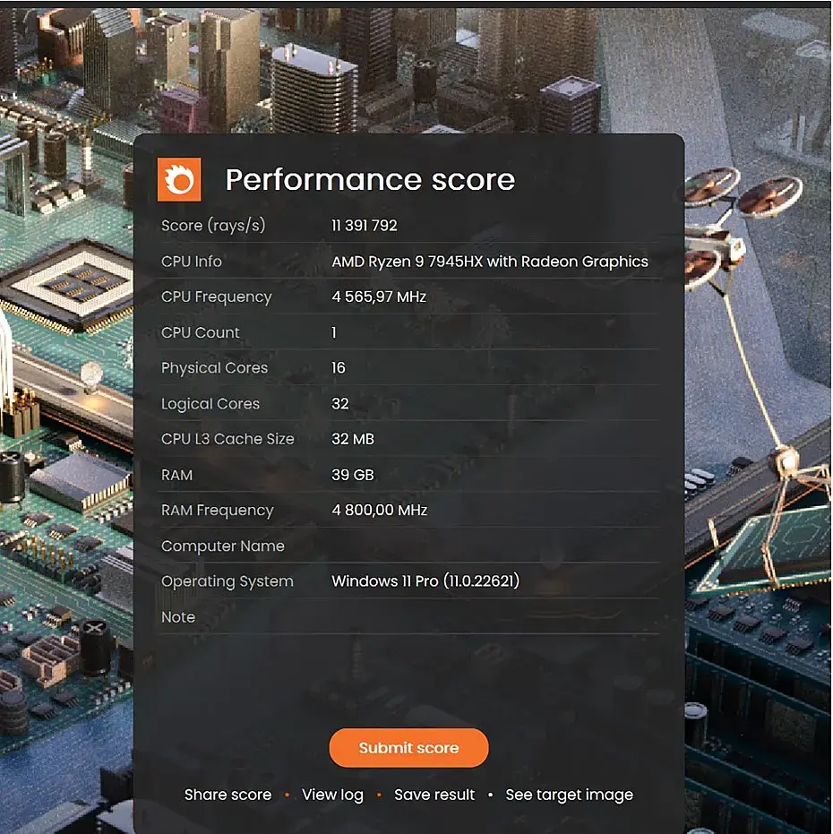Screen dimensions: 833x834
Task: Select the 4 800,00 MHz RAM frequency
Action: 379,510
